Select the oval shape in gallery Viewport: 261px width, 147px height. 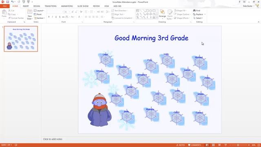[x=150, y=11]
